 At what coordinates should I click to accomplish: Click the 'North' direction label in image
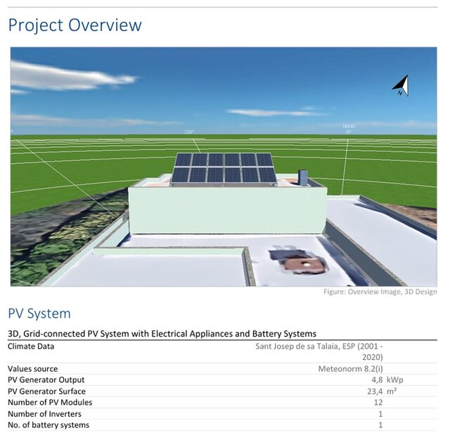349,127
